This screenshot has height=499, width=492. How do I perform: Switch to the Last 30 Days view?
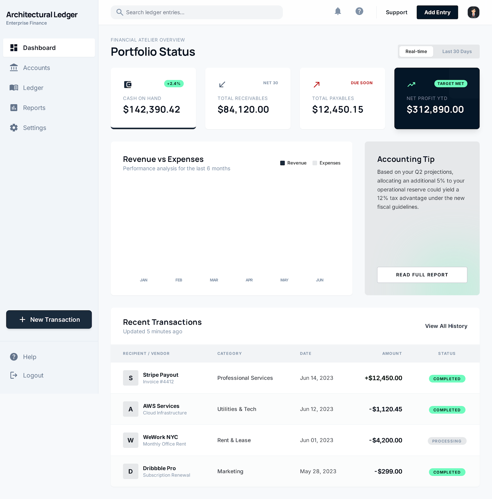tap(457, 51)
